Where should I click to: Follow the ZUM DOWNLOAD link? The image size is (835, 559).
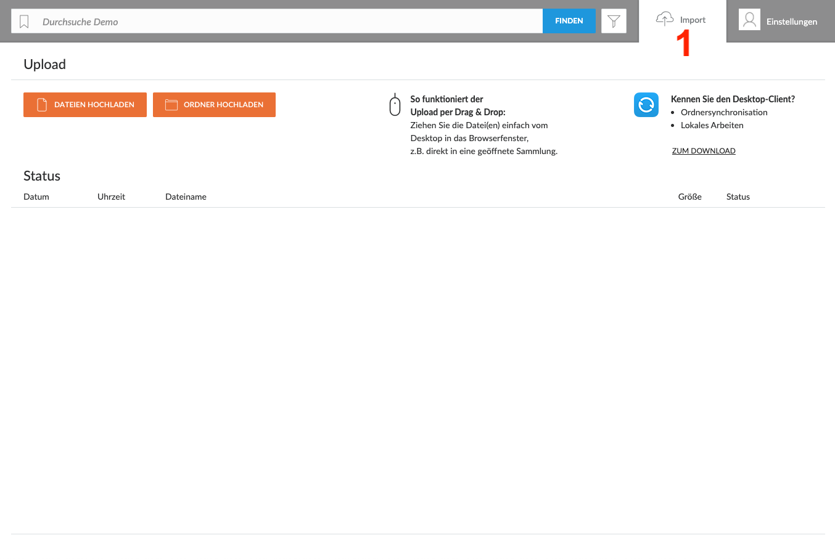tap(704, 151)
